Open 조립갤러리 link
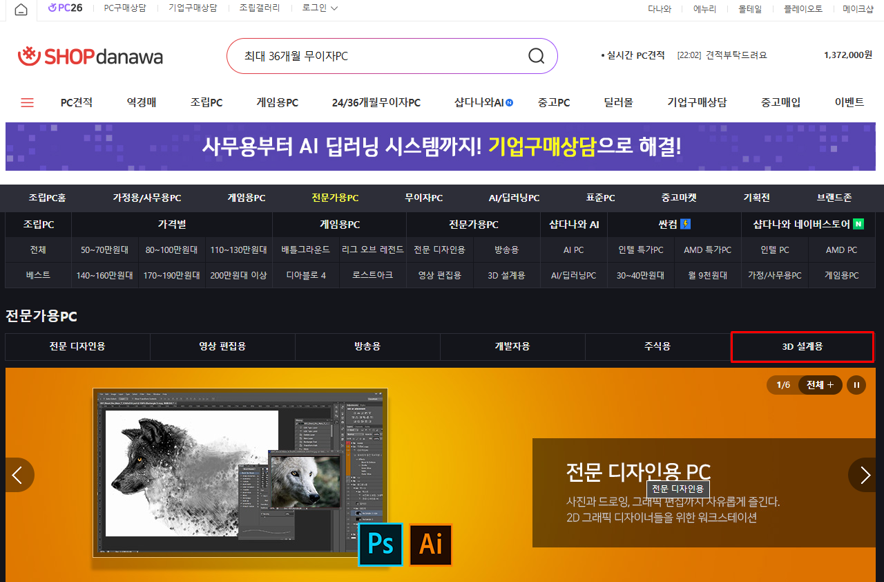The image size is (884, 582). coord(260,8)
